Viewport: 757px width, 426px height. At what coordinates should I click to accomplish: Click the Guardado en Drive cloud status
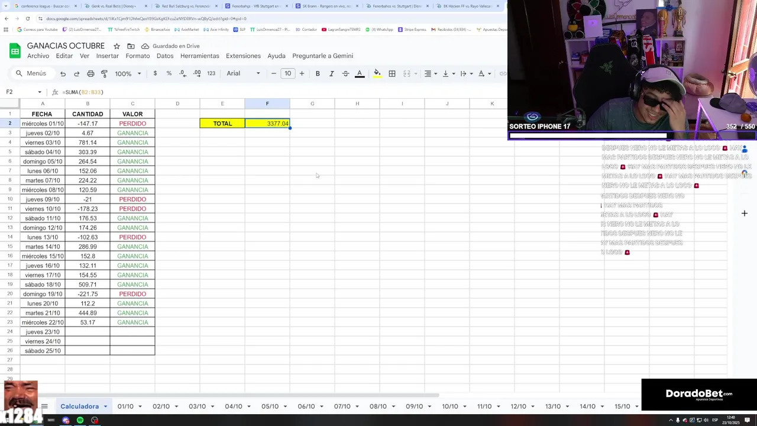coord(170,46)
